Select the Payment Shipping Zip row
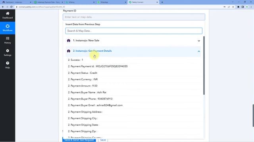The width and height of the screenshot is (254, 142). pos(133,131)
